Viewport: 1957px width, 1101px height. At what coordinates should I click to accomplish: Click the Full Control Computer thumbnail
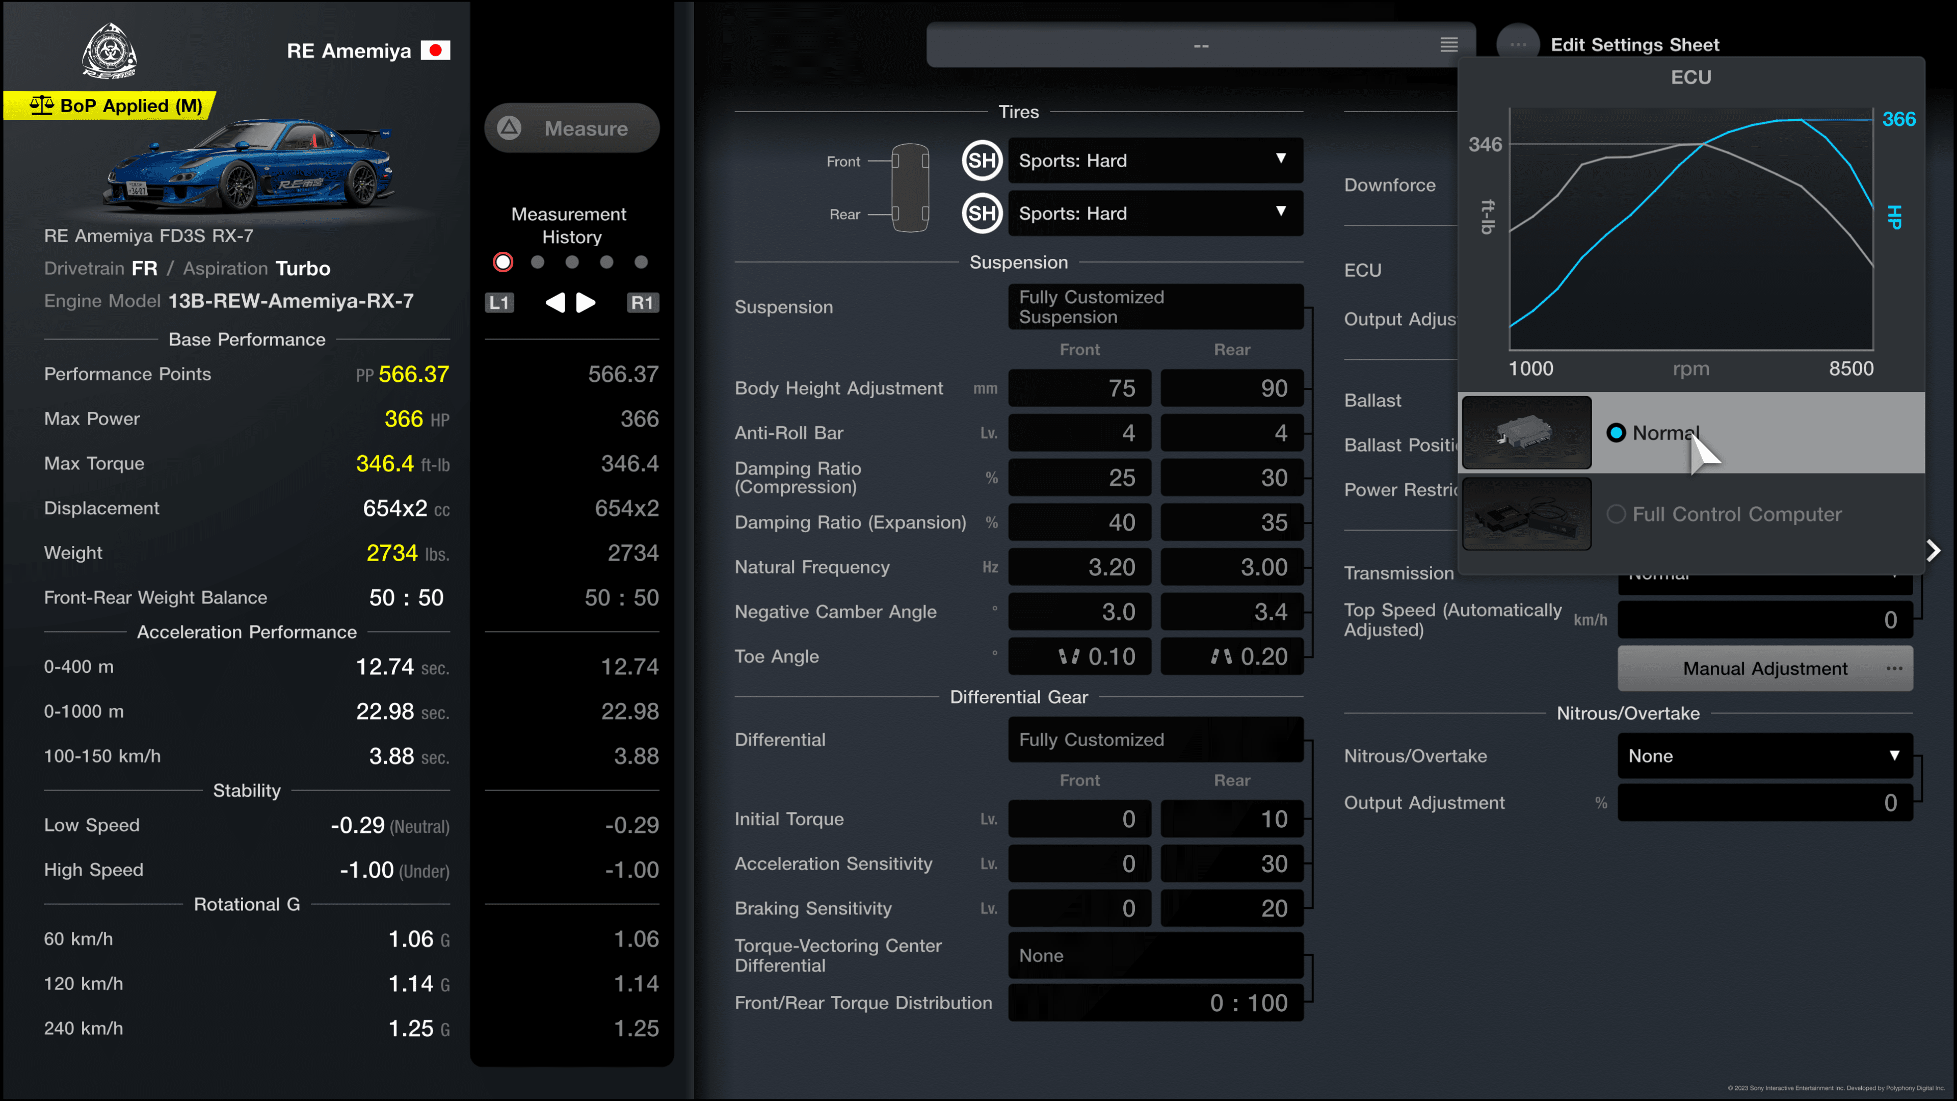1526,514
